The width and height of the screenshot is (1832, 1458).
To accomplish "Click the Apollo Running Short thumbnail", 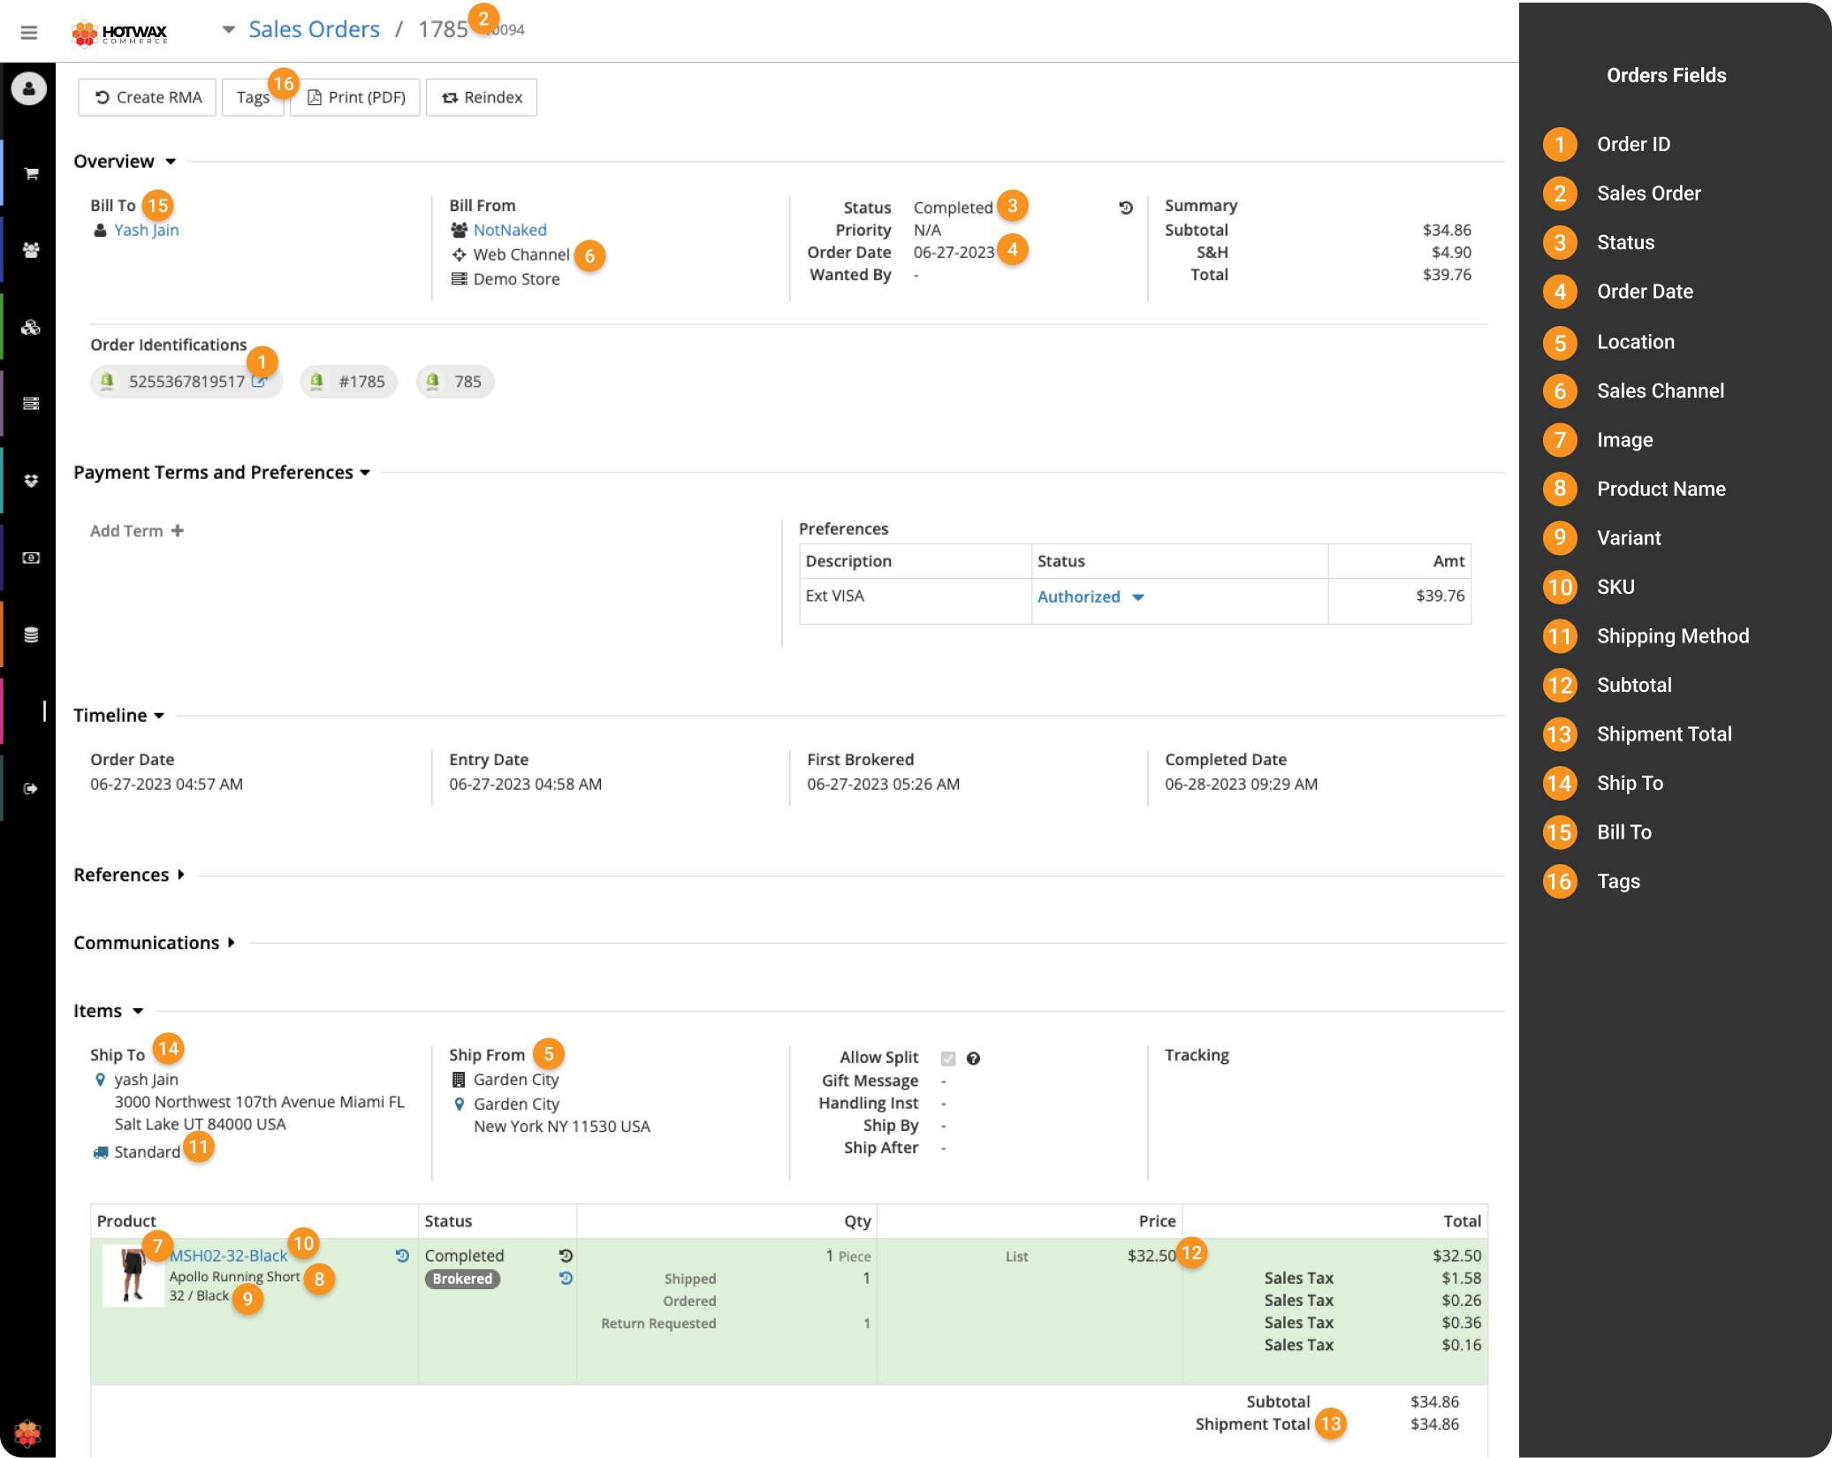I will (x=133, y=1275).
